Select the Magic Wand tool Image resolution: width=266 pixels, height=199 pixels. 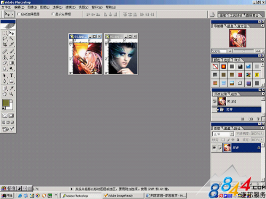pyautogui.click(x=11, y=39)
